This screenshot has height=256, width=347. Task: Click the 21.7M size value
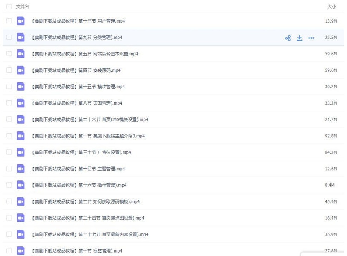tap(331, 119)
